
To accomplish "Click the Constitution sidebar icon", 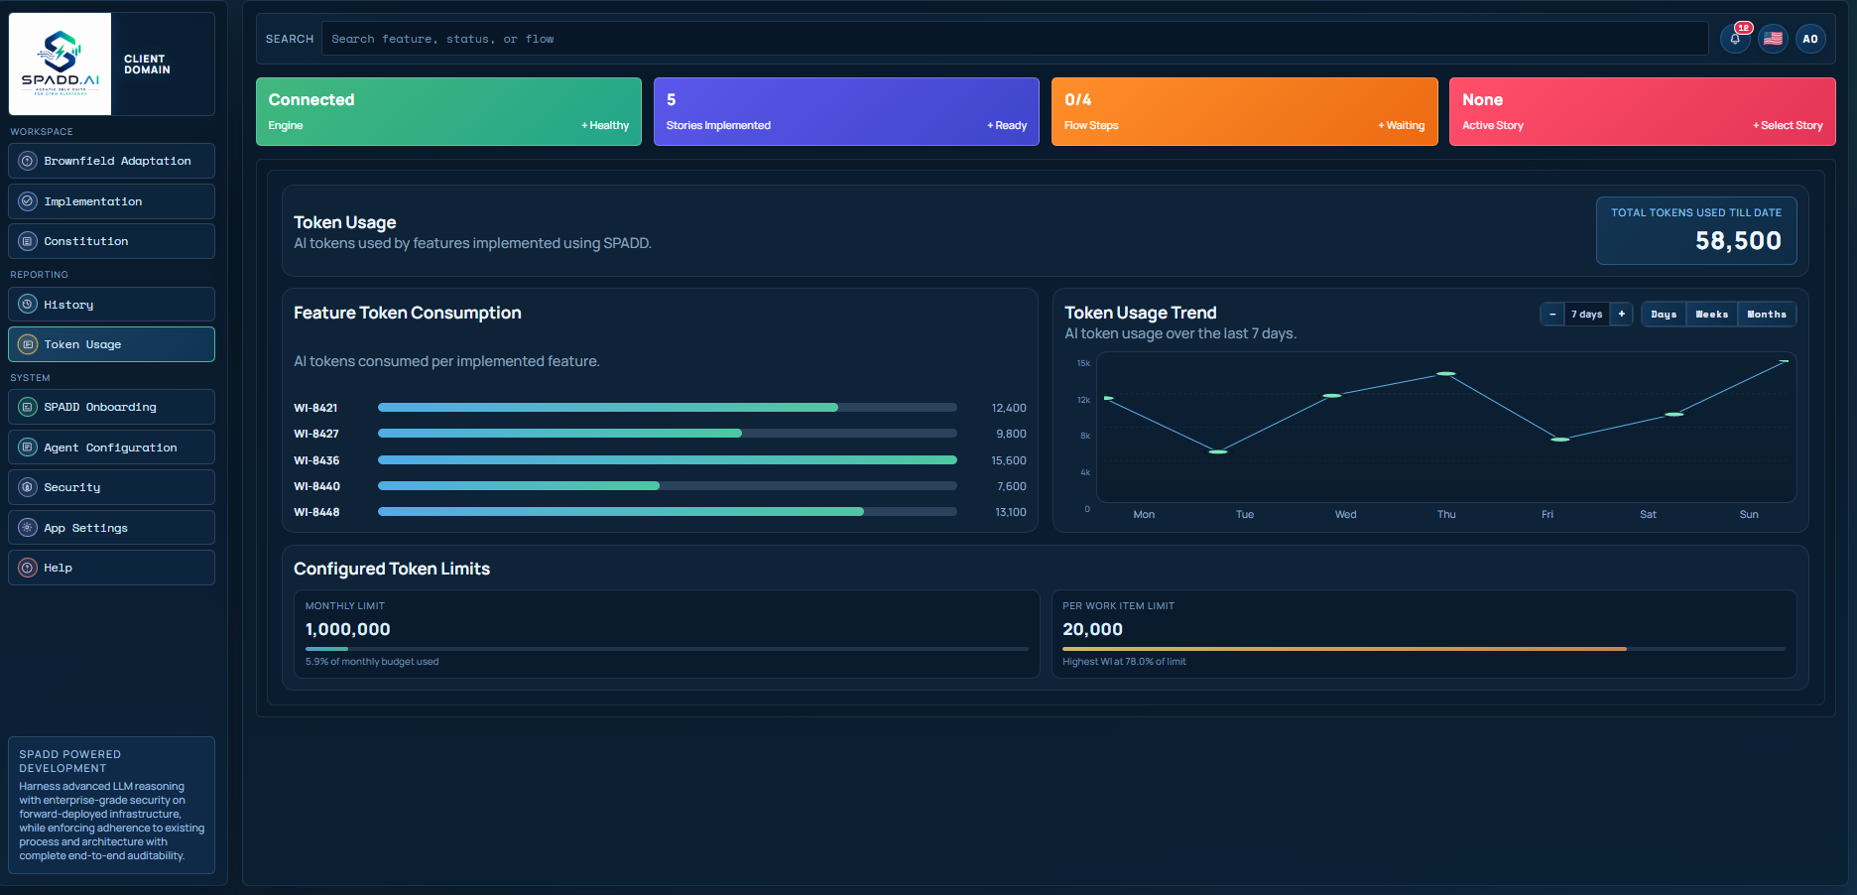I will coord(28,241).
